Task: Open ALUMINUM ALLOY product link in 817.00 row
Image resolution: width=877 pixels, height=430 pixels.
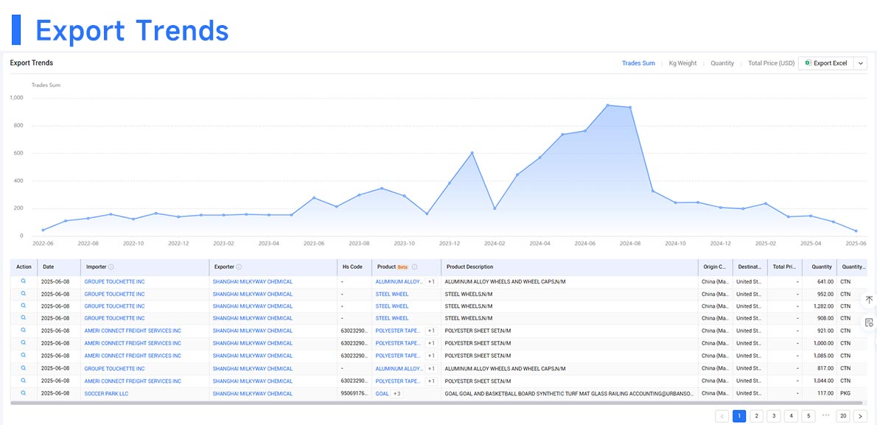Action: point(399,369)
